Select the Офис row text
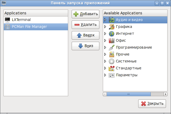Screen dimensions: 171x114 pyautogui.click(x=121, y=41)
